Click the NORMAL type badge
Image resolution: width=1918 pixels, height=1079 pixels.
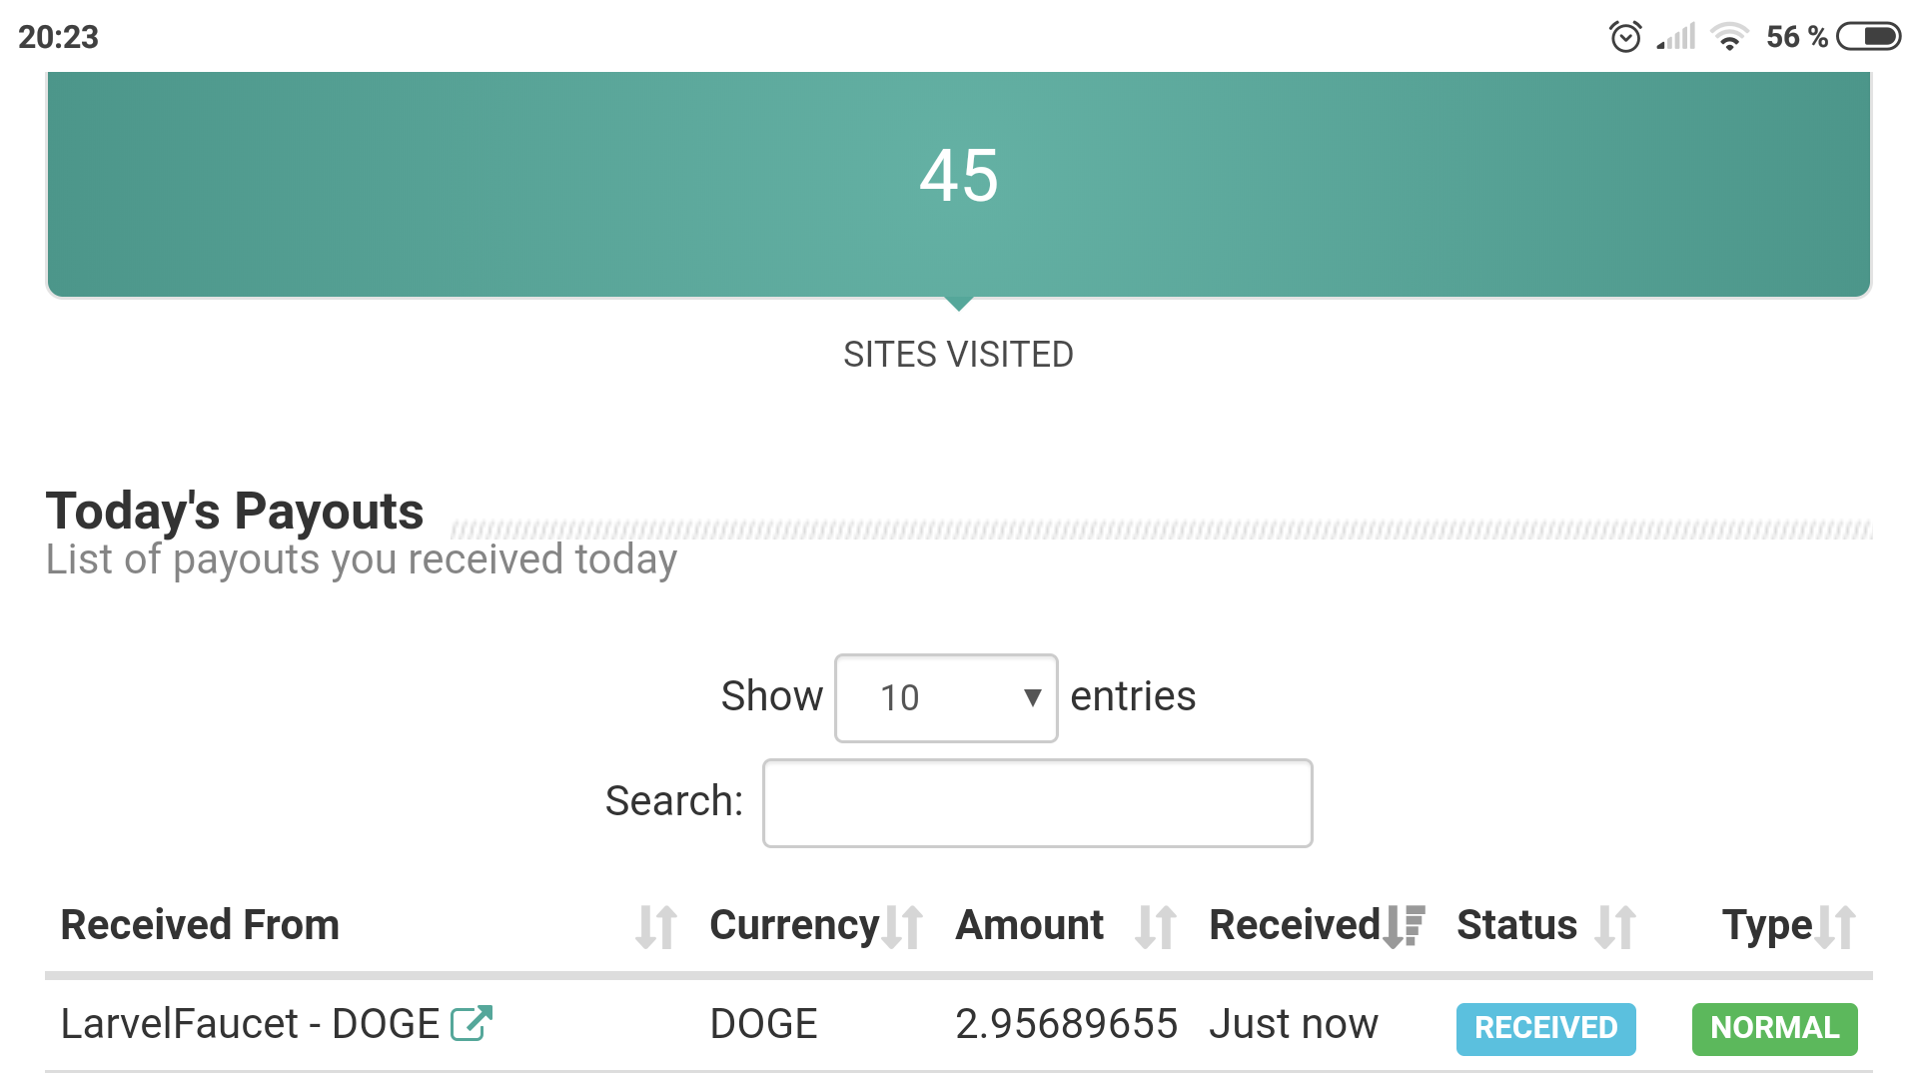(x=1774, y=1029)
